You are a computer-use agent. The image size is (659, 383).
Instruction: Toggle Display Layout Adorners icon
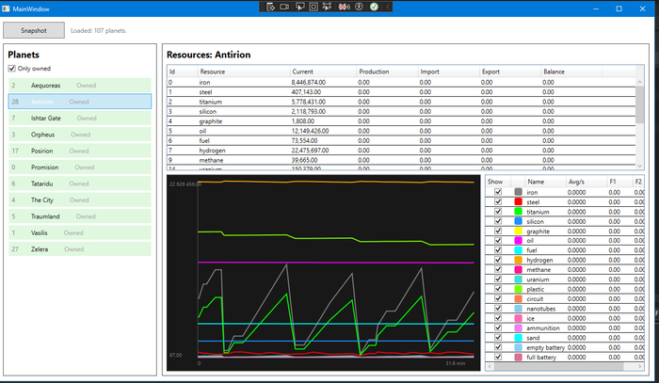tap(313, 7)
